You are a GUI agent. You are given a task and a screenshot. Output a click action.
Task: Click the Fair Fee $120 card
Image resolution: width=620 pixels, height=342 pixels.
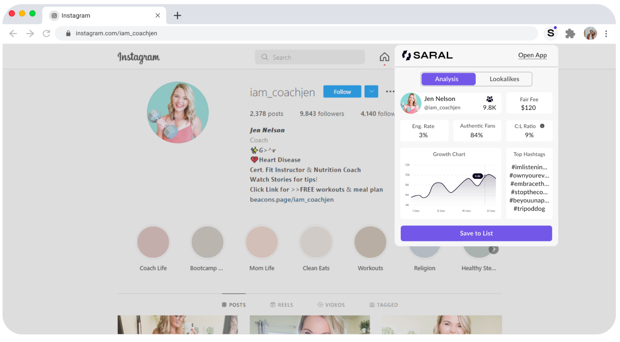[x=529, y=103]
